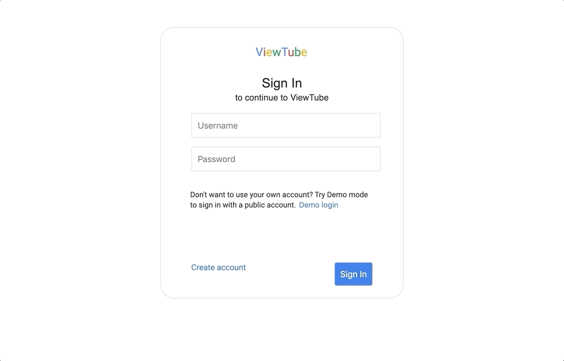The image size is (564, 361).
Task: Click the ViewTube multicolor logo
Action: 281,52
